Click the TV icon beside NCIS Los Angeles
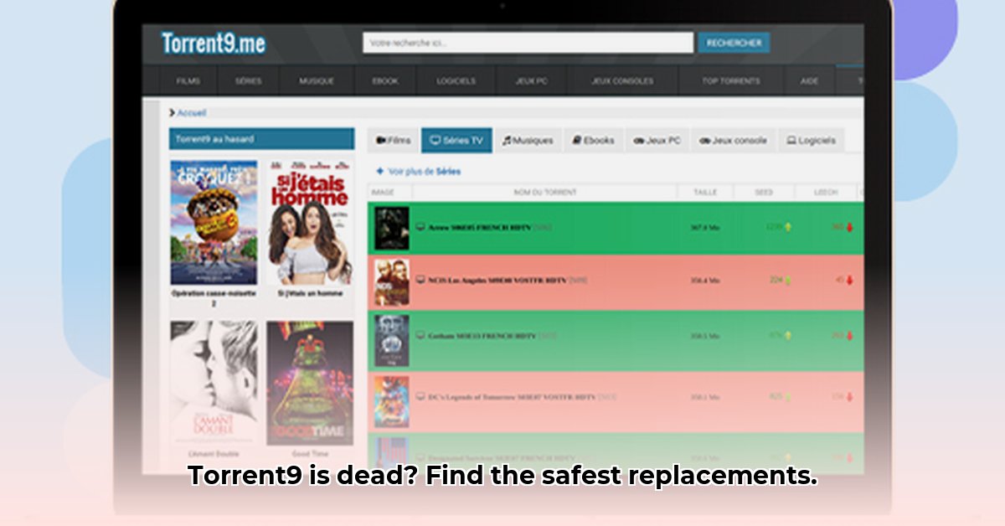 pos(421,281)
